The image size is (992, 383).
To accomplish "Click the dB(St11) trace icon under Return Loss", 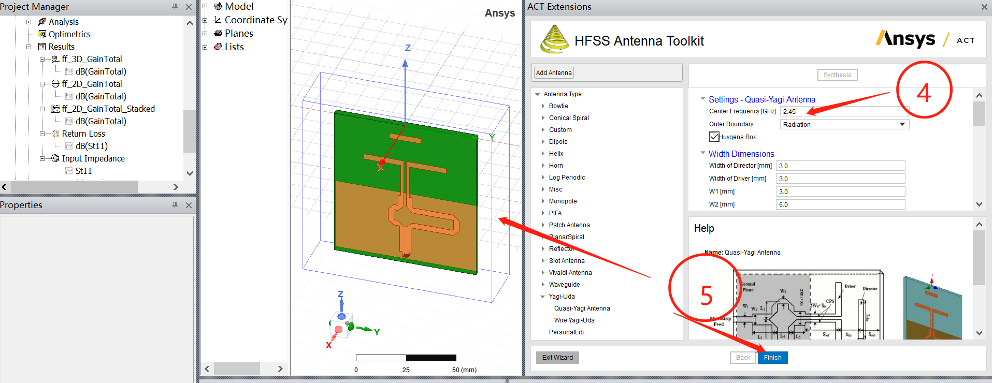I will pyautogui.click(x=69, y=146).
